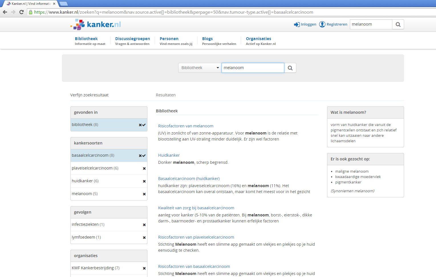Image resolution: width=436 pixels, height=277 pixels.
Task: Filter by lymfoedeem (1)
Action: coord(86,237)
